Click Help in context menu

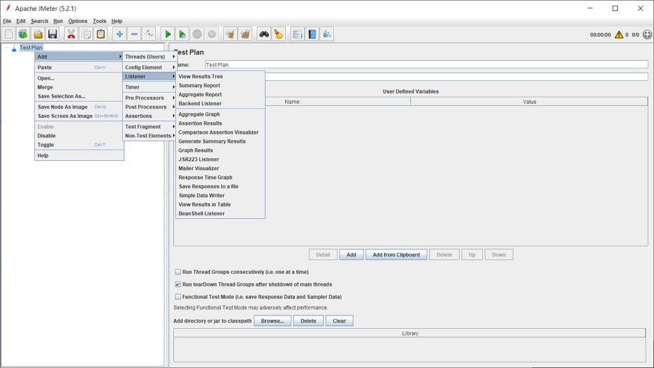[79, 155]
